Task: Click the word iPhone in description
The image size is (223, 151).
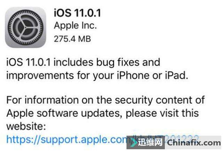Action: click(x=133, y=75)
